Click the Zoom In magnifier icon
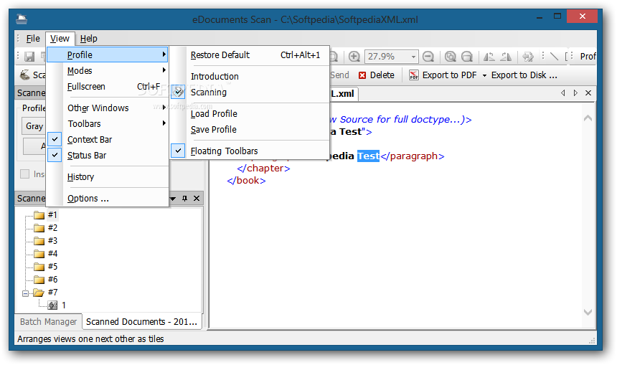The width and height of the screenshot is (617, 365). coord(354,57)
